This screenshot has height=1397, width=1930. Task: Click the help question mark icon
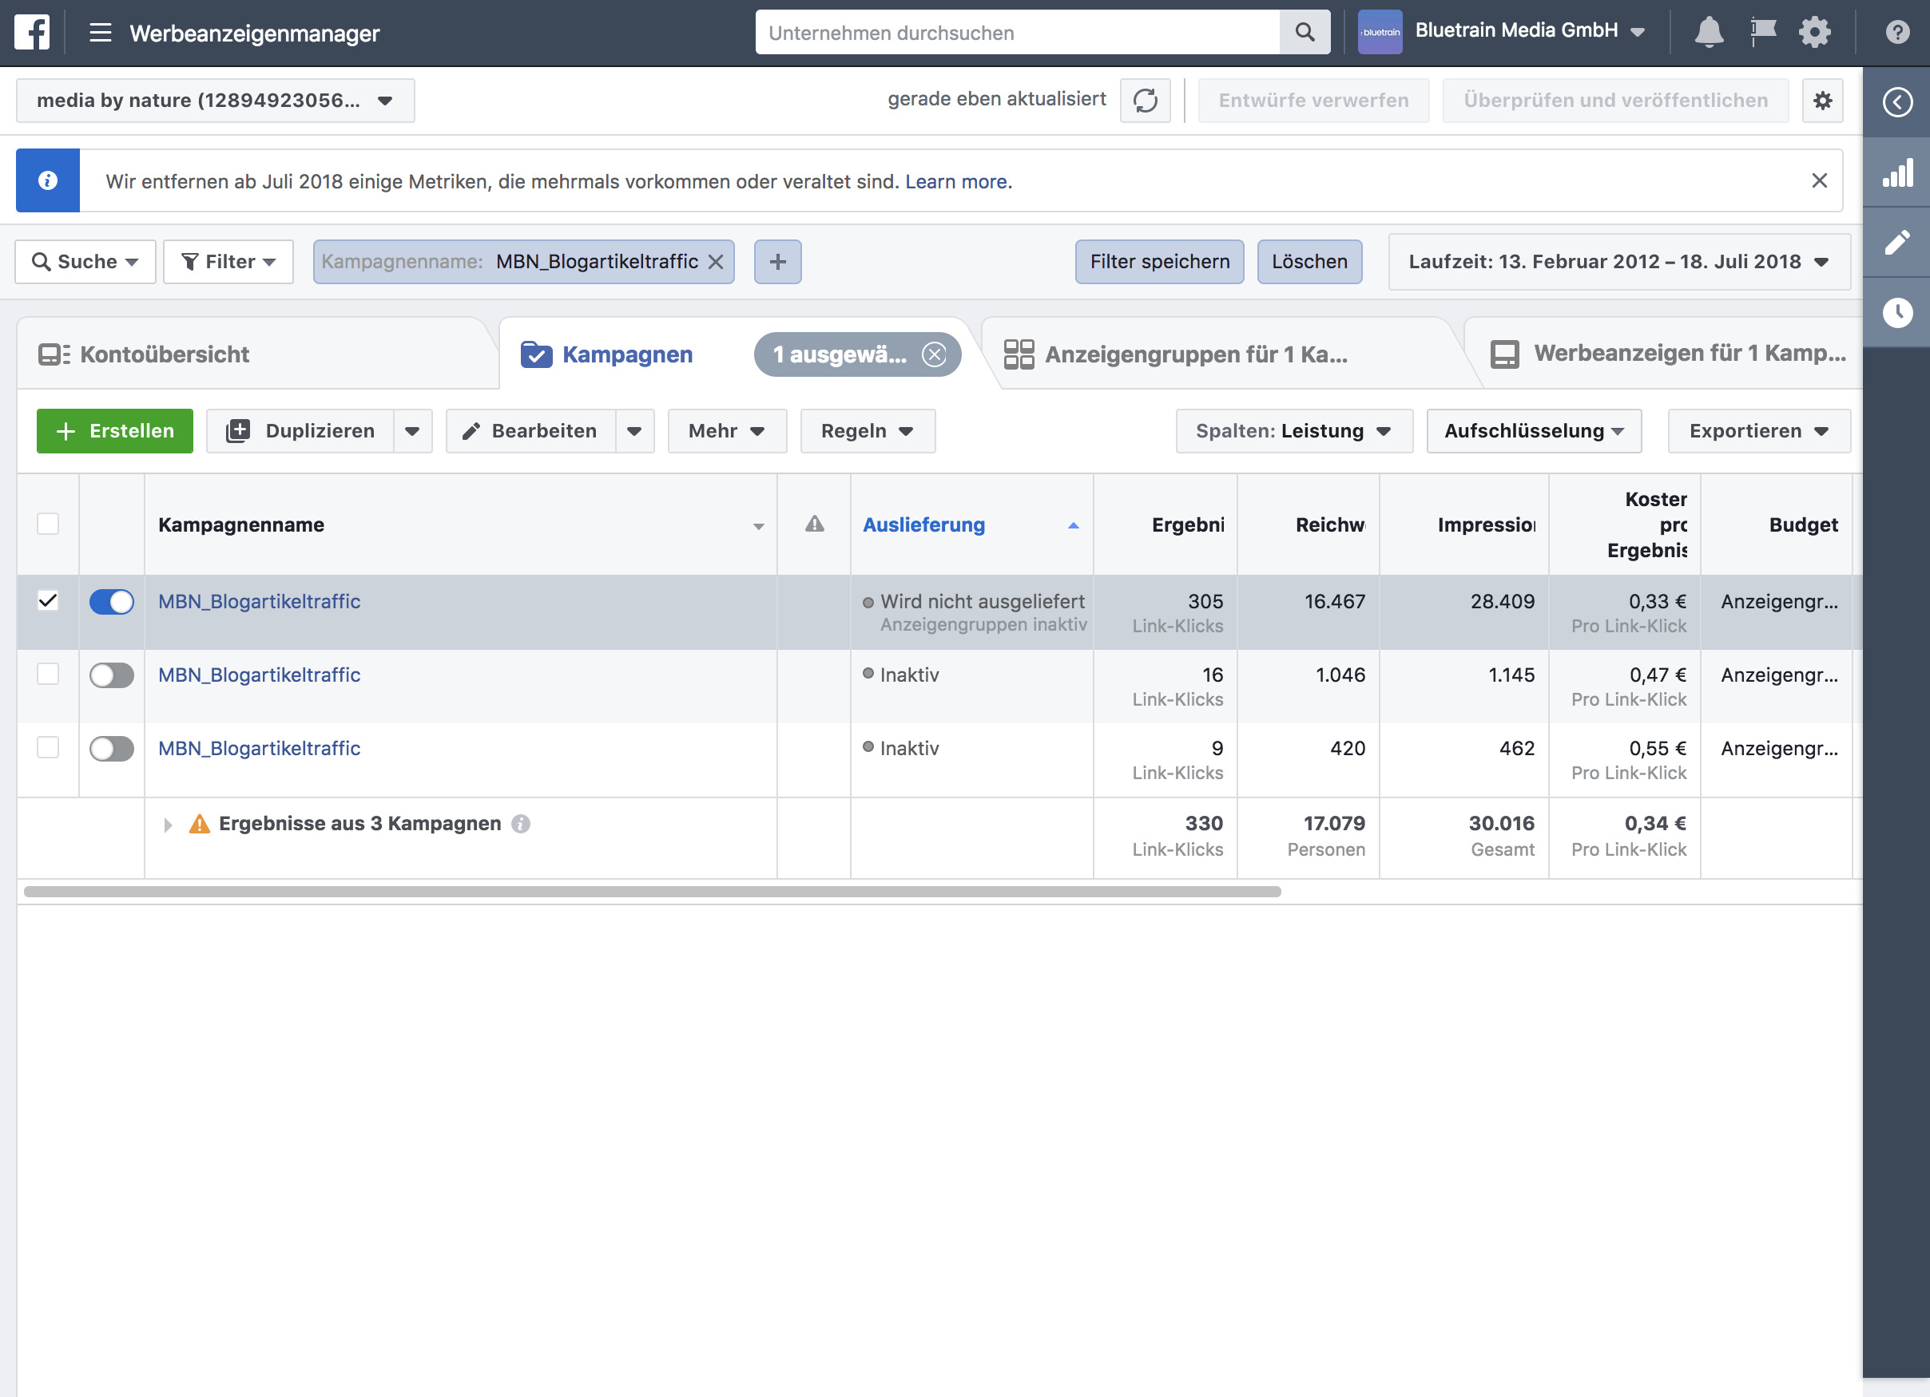(x=1896, y=32)
